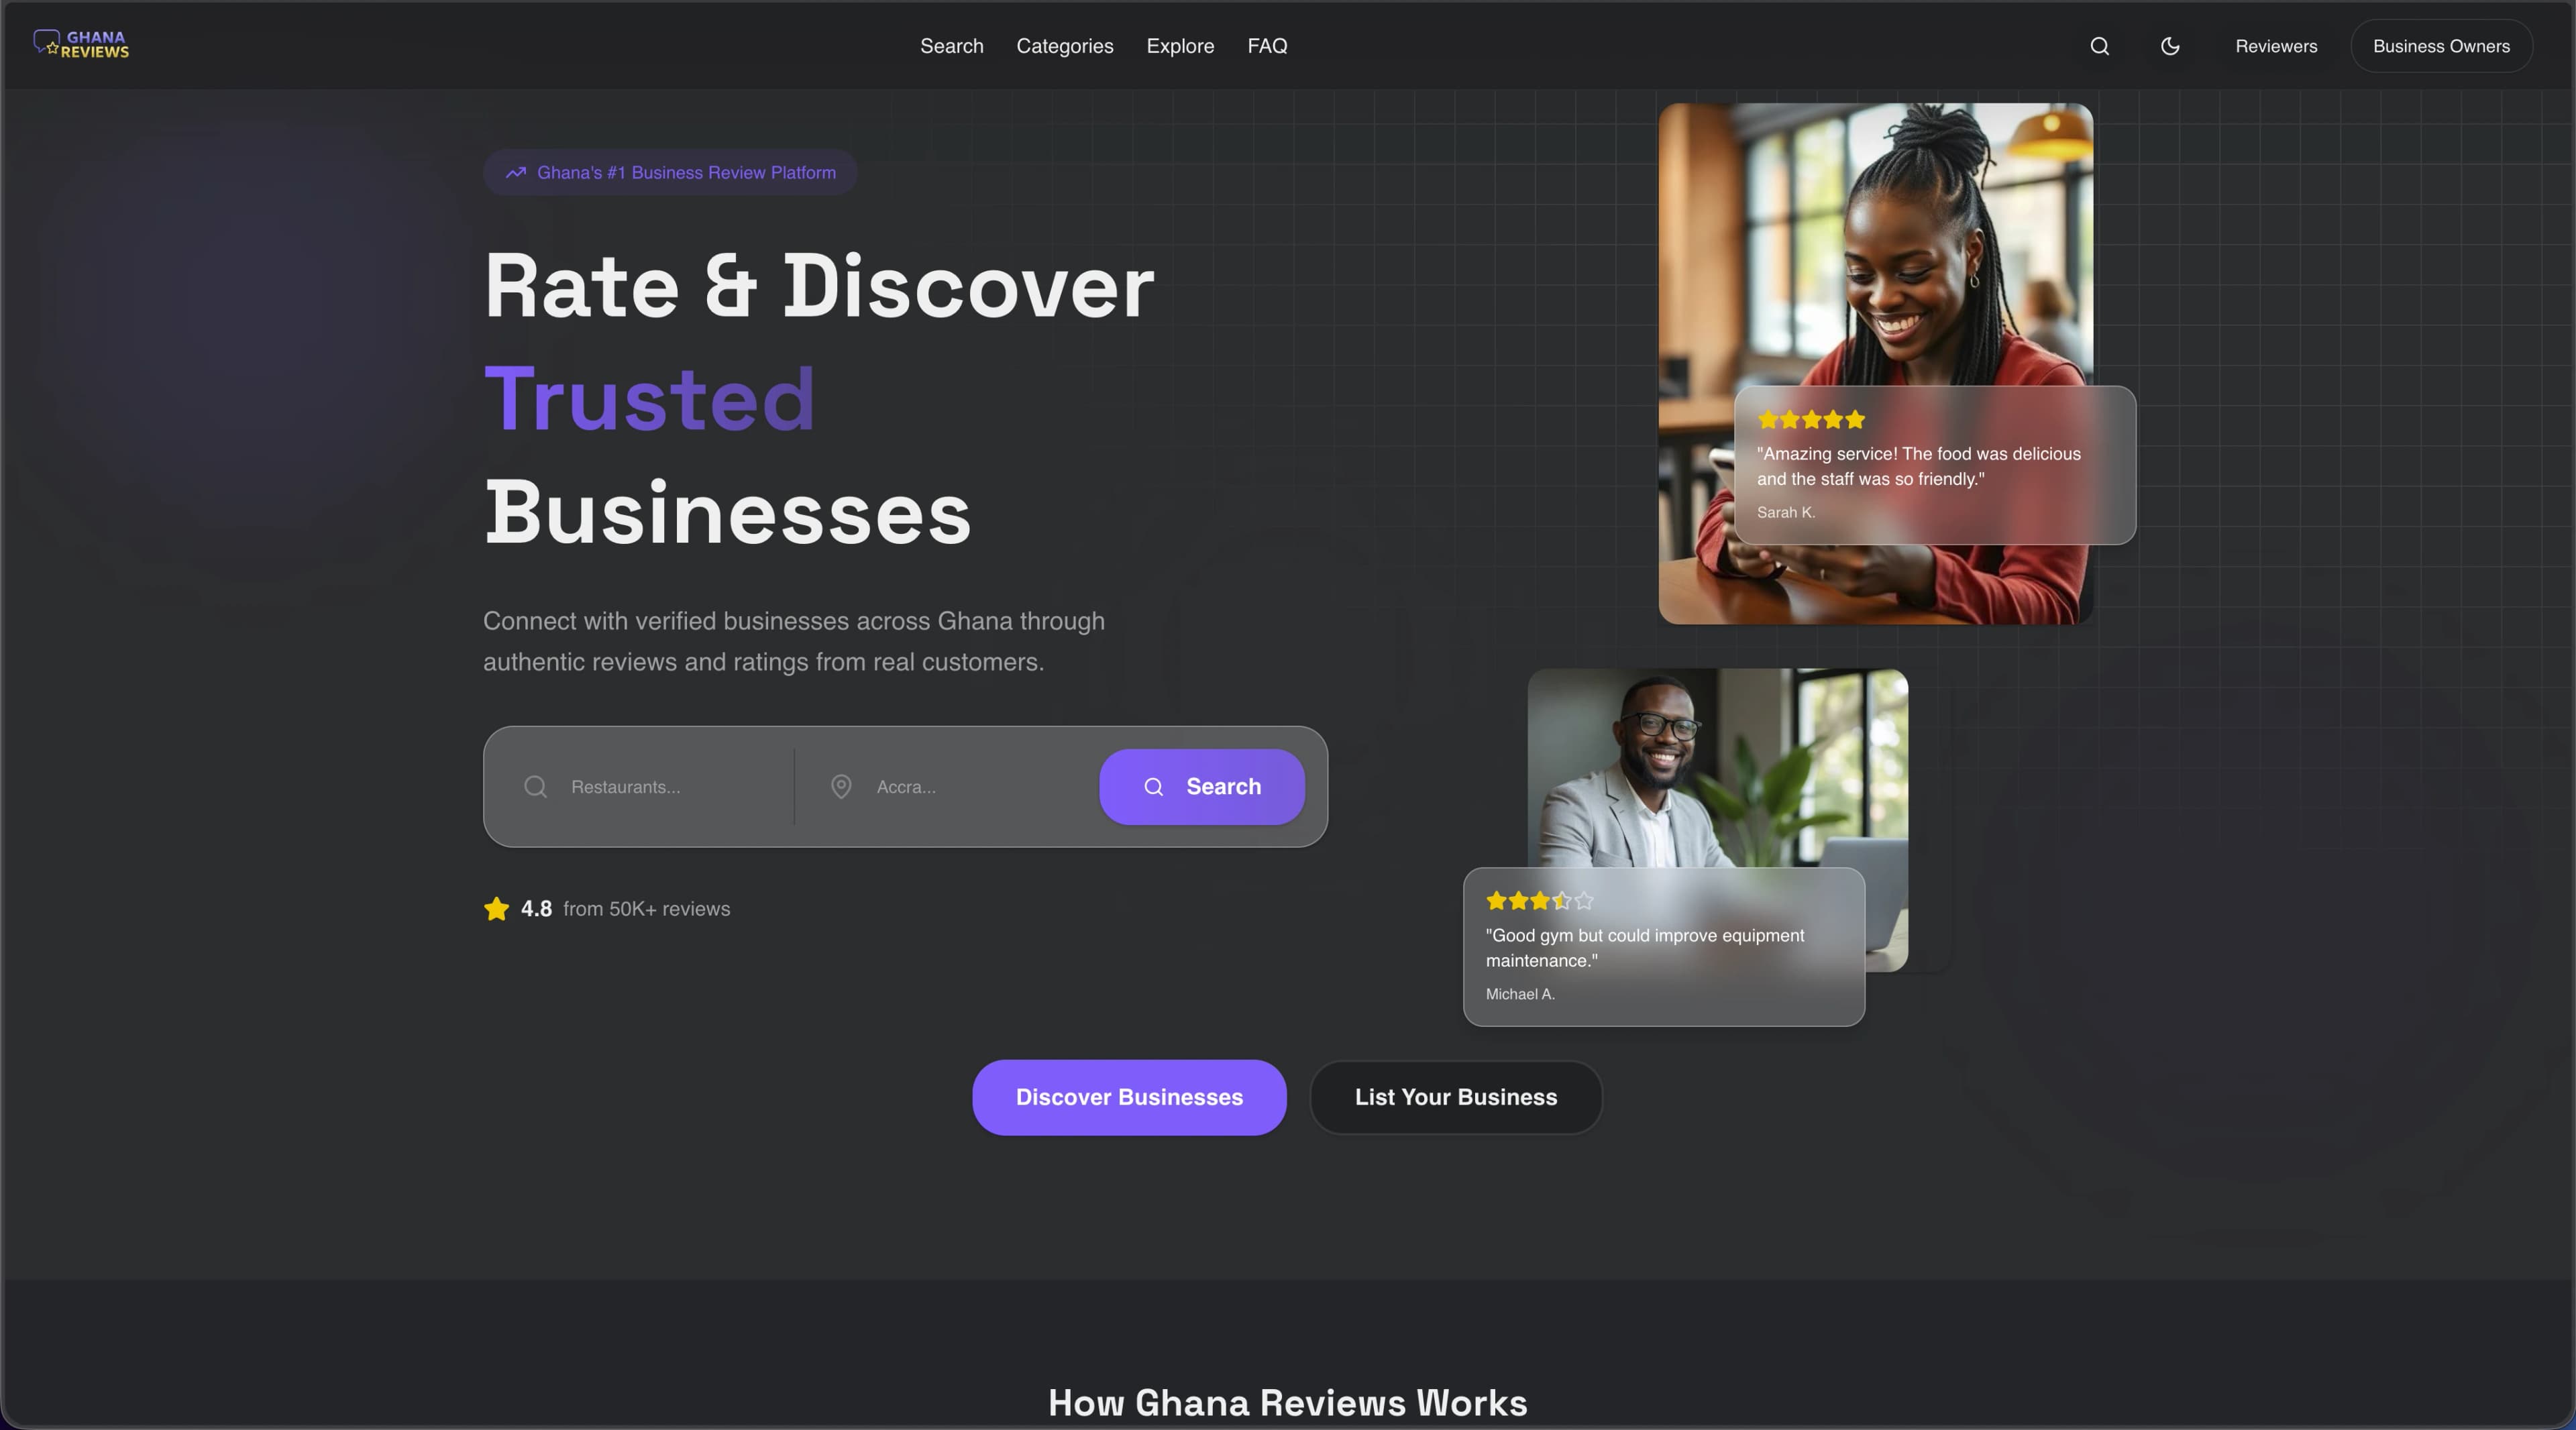Click the Reviewers link
Viewport: 2576px width, 1430px height.
(2276, 46)
